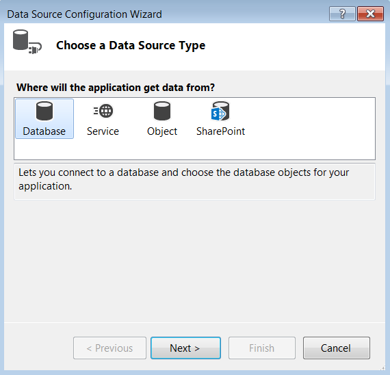Cancel the Data Source Configuration Wizard

tap(337, 348)
